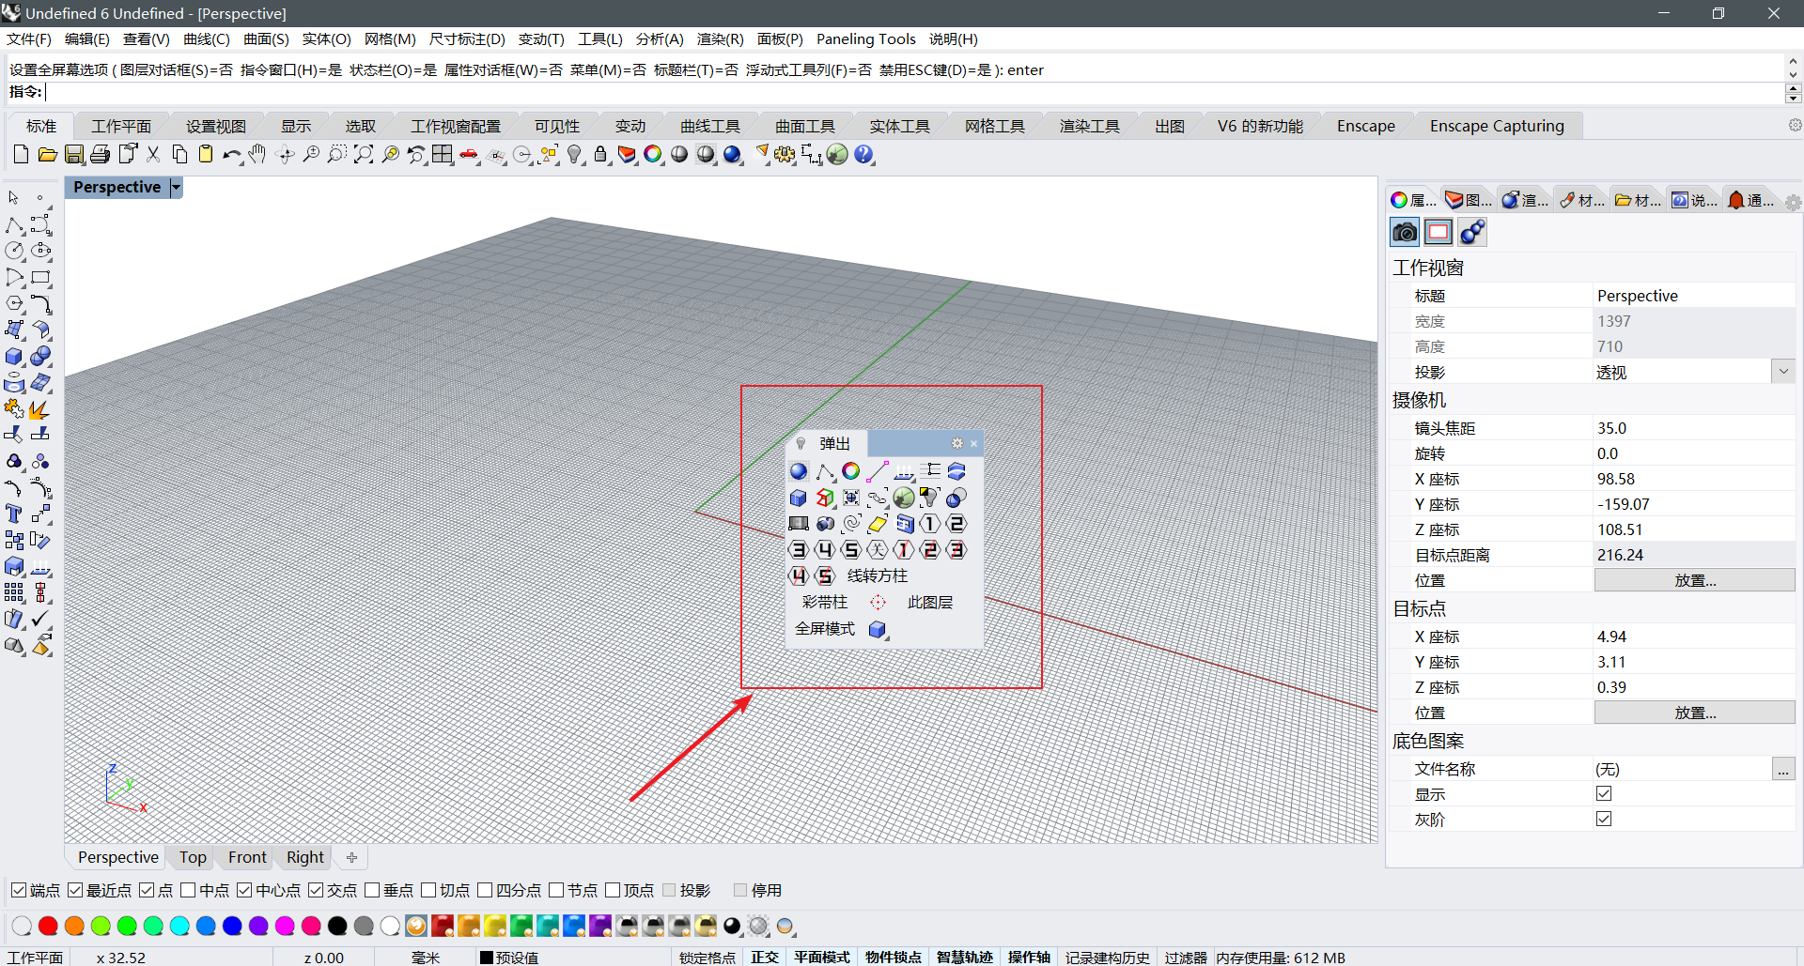
Task: Open the 曲面(S) menu
Action: [266, 39]
